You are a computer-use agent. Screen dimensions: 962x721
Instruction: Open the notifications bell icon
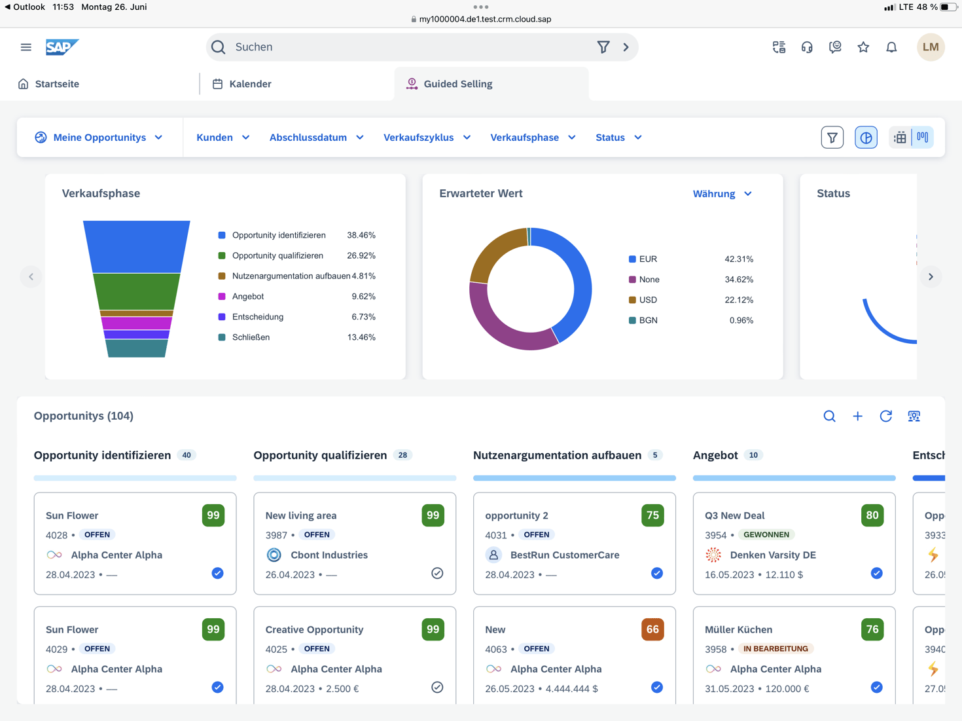891,46
